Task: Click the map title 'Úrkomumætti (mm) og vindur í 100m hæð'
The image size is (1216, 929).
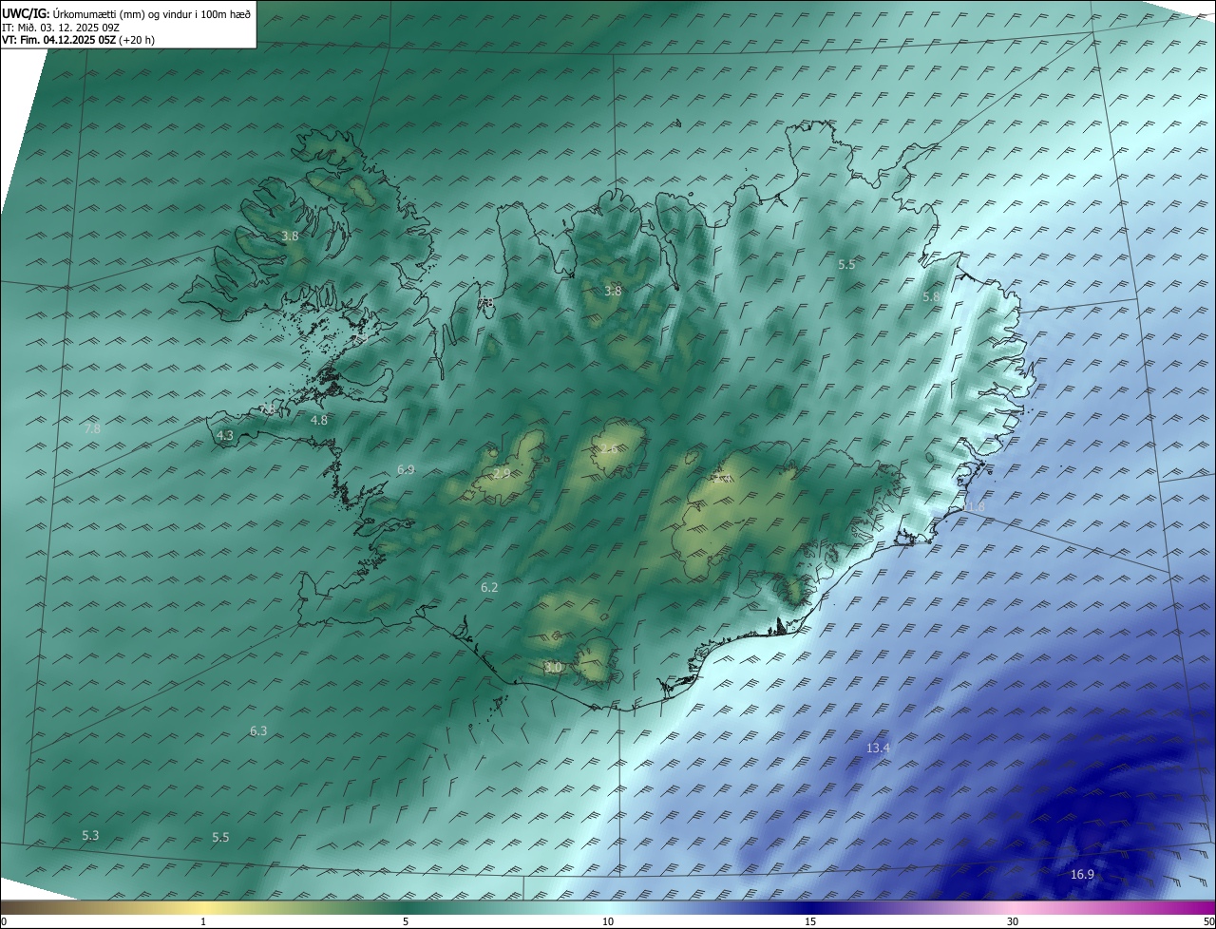Action: click(150, 14)
